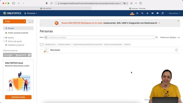The image size is (183, 103).
Task: Click the Eliminar button
Action: pos(127,45)
